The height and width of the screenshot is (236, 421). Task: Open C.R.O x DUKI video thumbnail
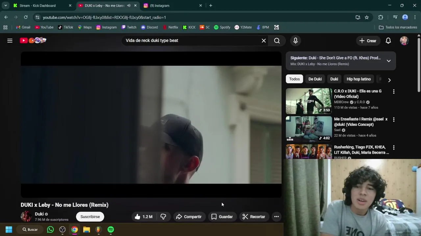tap(309, 101)
